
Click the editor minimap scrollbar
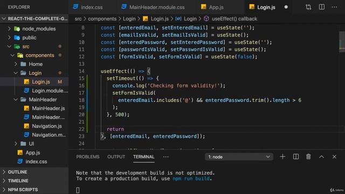[342, 42]
